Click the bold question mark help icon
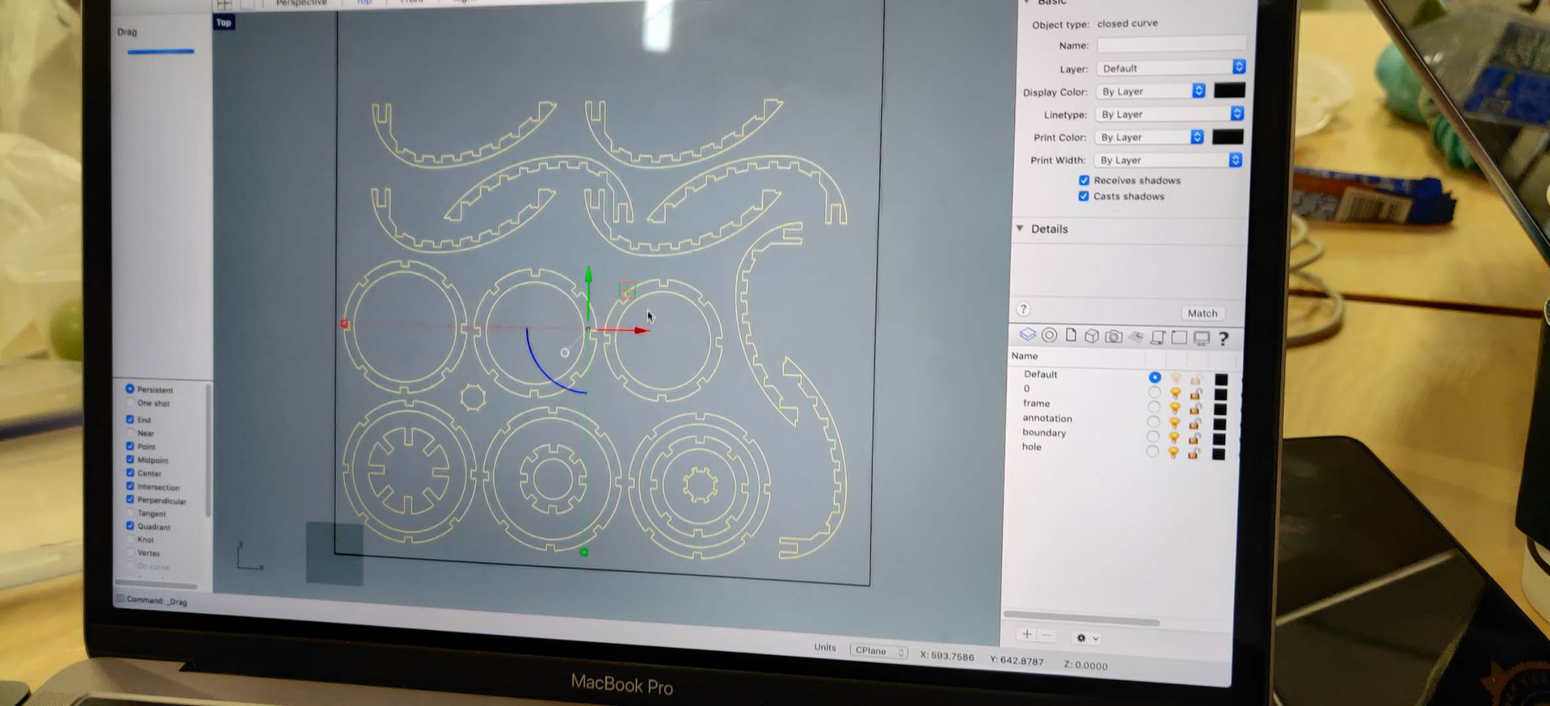 (1223, 339)
